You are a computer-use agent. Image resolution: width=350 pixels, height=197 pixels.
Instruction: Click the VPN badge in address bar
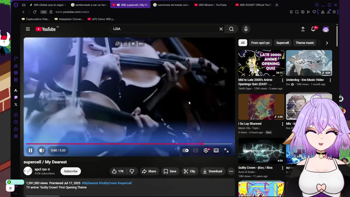coord(43,12)
